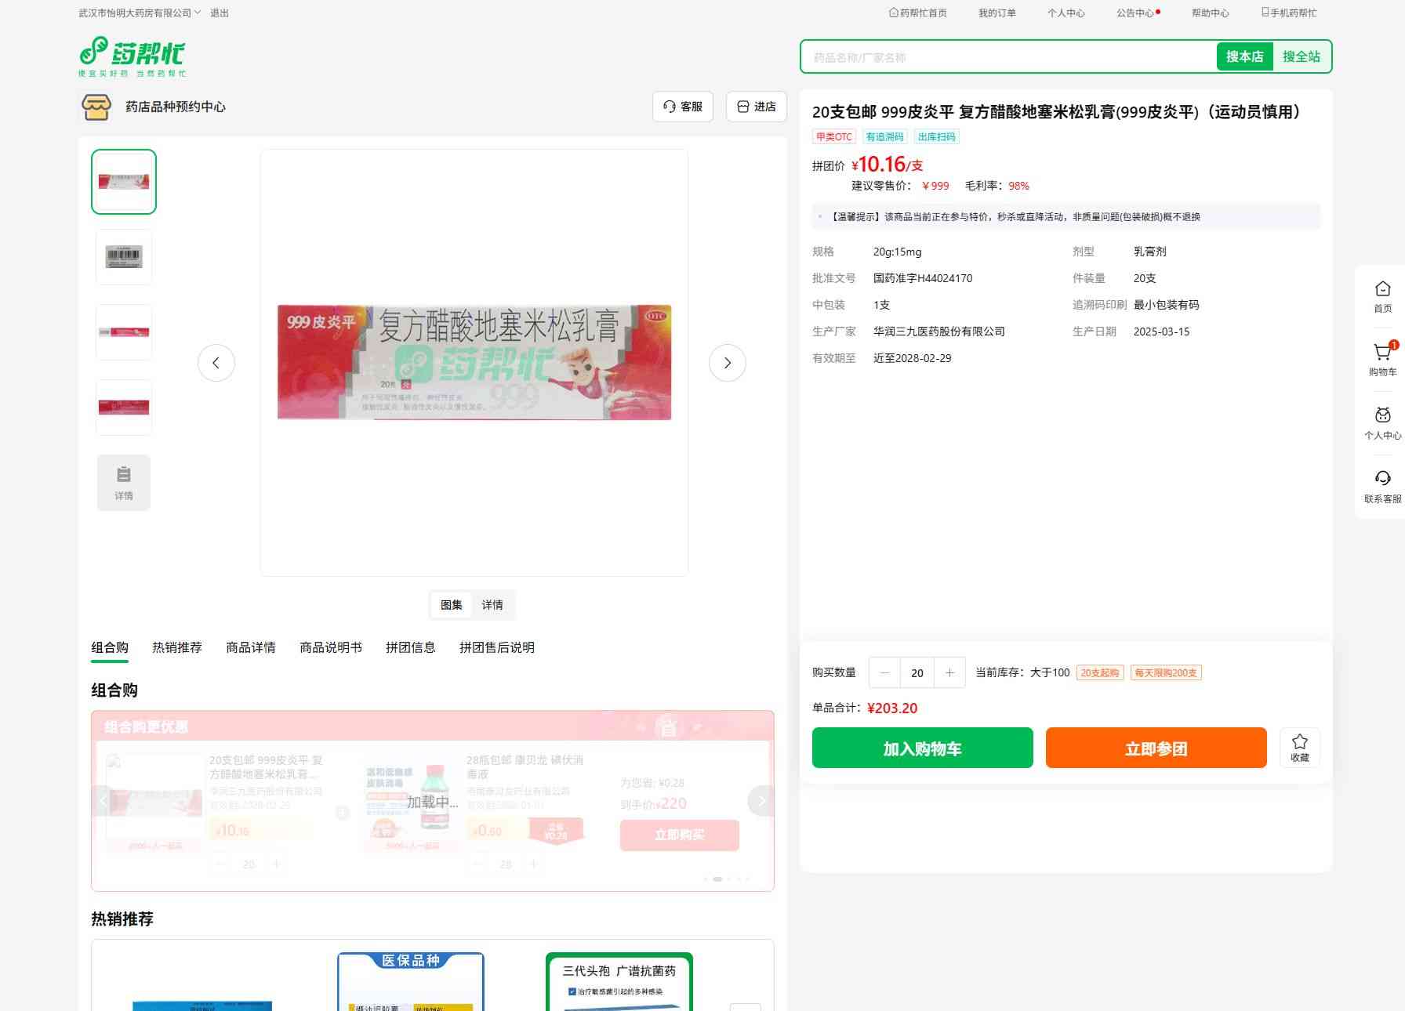Image resolution: width=1405 pixels, height=1011 pixels.
Task: Show next product image with right arrow
Action: click(727, 363)
